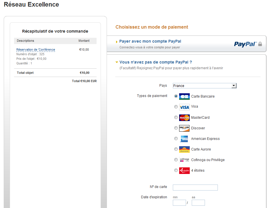Image resolution: width=270 pixels, height=208 pixels.
Task: Click the 4 étoiles card logo
Action: (x=184, y=171)
